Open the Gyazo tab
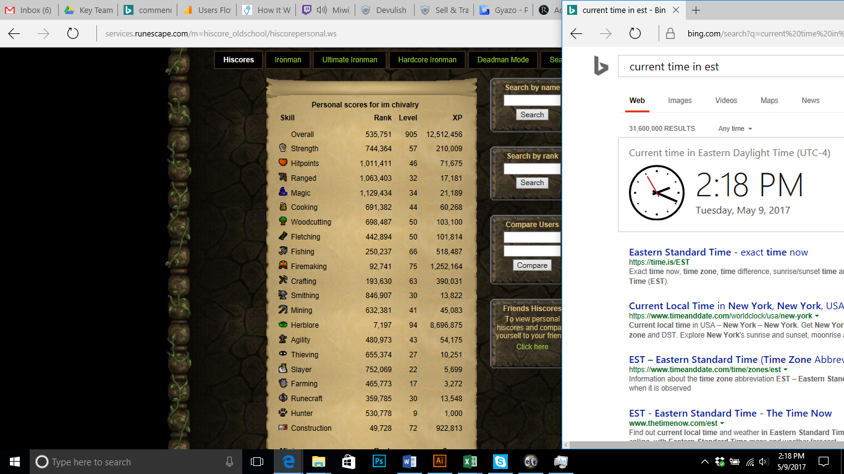 [502, 10]
